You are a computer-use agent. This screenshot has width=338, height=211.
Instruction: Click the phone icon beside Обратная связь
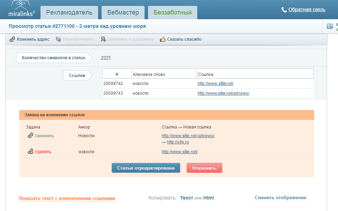[x=284, y=10]
